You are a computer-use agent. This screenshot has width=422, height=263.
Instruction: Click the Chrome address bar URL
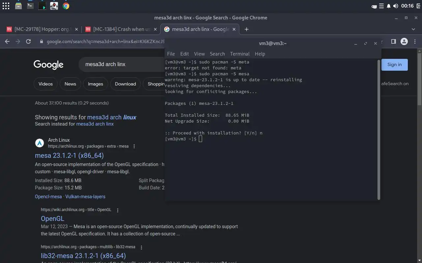pyautogui.click(x=105, y=42)
